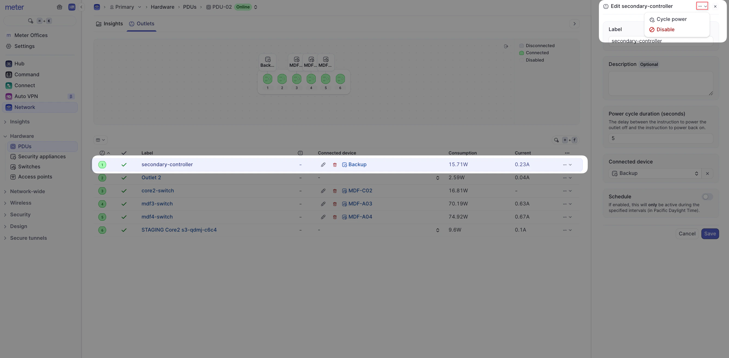The width and height of the screenshot is (729, 358).
Task: Open the search magnifier in sidebar
Action: click(x=30, y=21)
